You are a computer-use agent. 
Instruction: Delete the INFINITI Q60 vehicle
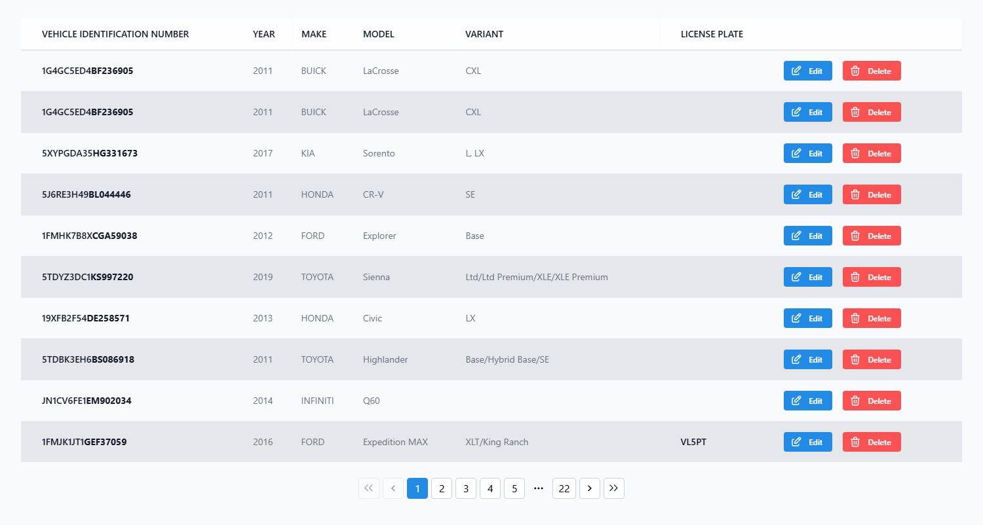click(x=872, y=401)
